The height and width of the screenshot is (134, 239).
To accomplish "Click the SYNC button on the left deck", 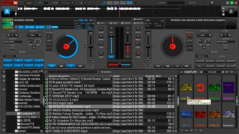I will [80, 66].
